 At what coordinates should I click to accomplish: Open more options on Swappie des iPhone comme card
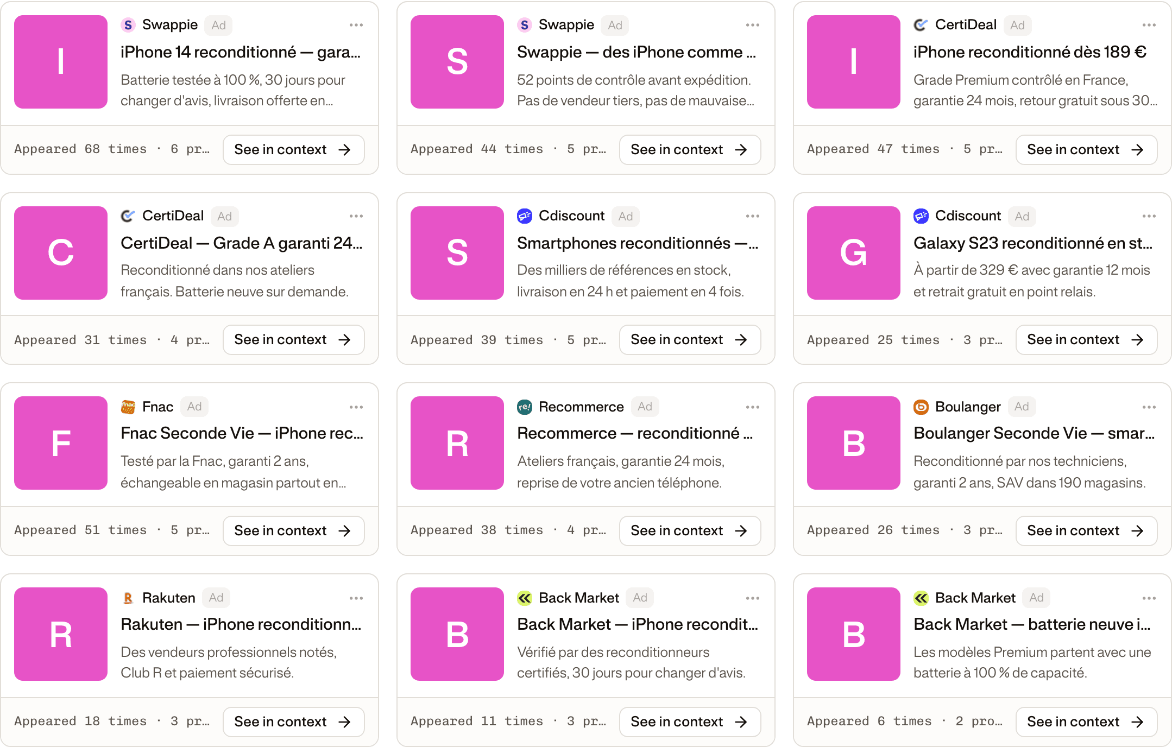(753, 25)
